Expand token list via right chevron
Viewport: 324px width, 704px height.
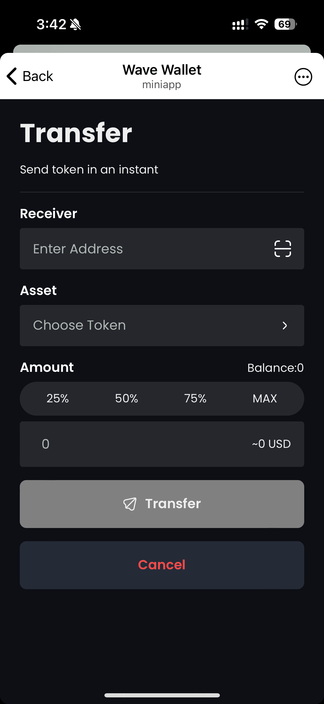click(285, 326)
